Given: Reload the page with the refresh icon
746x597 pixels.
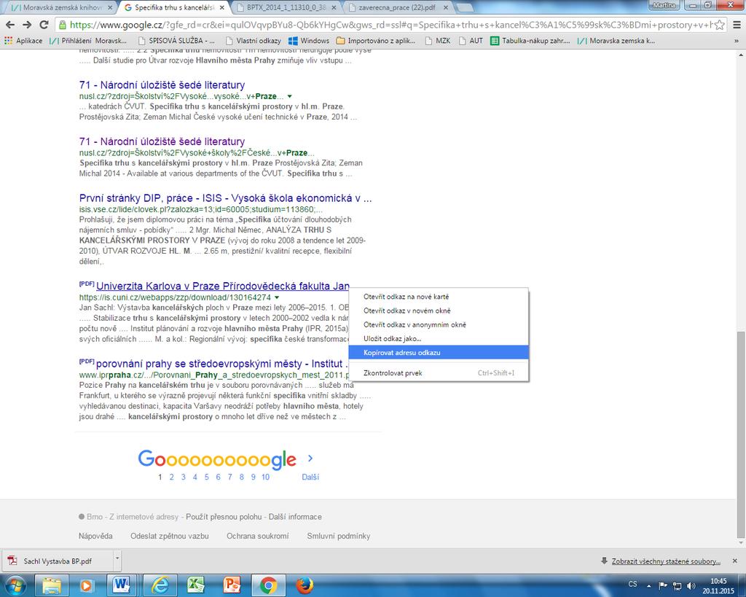Looking at the screenshot, I should pyautogui.click(x=44, y=25).
